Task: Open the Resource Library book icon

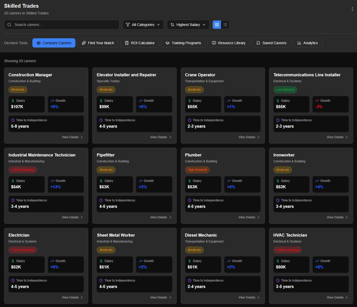Action: point(214,43)
